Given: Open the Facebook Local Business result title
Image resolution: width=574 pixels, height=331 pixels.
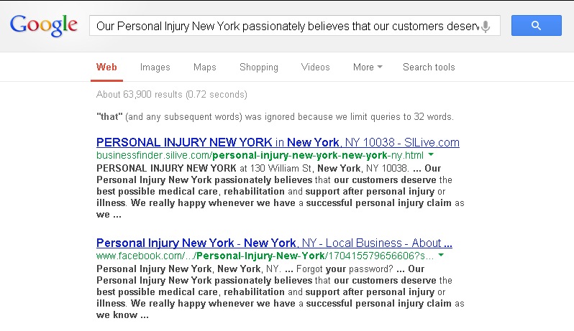Looking at the screenshot, I should (x=274, y=243).
